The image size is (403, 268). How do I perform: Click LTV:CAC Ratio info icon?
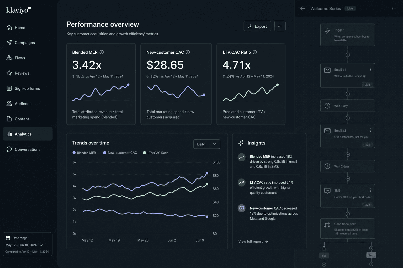click(x=255, y=52)
